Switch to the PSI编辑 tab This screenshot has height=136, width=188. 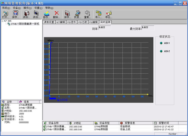(93, 22)
